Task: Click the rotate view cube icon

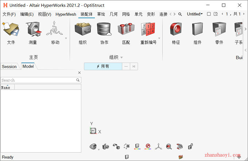Action: pos(116,147)
